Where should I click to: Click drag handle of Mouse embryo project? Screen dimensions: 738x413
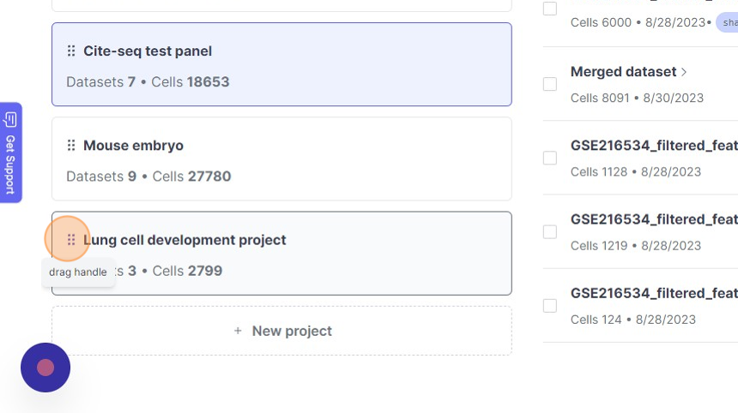[x=71, y=146]
